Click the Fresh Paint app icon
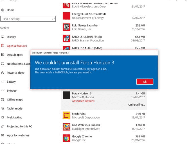The image size is (189, 144). coord(66,115)
